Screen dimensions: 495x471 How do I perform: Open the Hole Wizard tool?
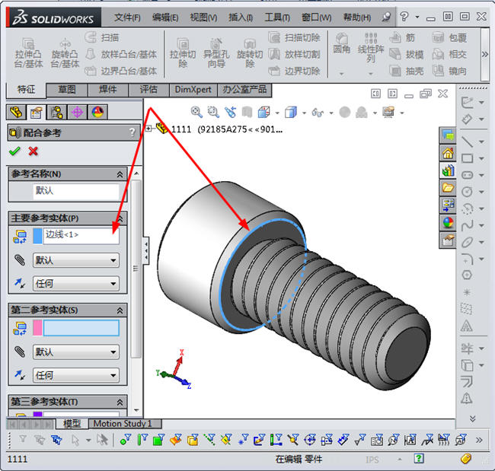pos(216,48)
